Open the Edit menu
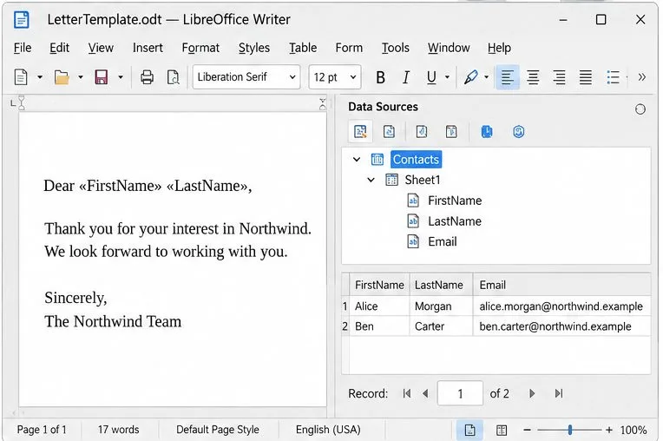 (59, 48)
